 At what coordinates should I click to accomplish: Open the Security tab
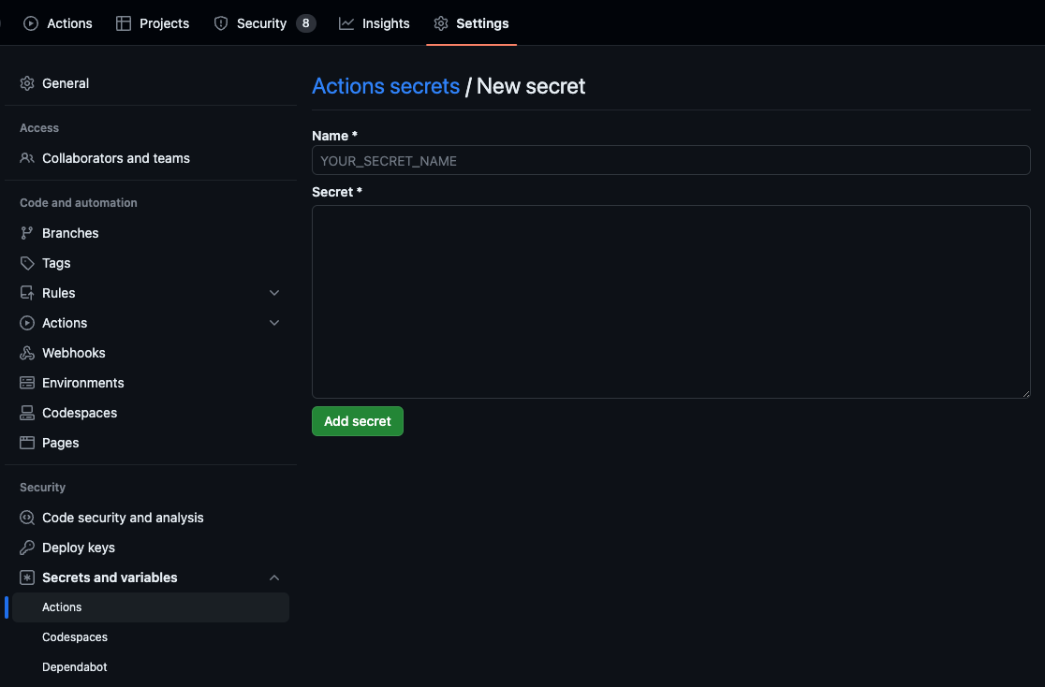265,23
